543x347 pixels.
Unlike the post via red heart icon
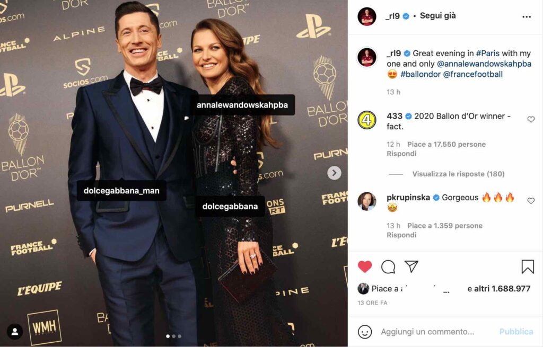(365, 266)
